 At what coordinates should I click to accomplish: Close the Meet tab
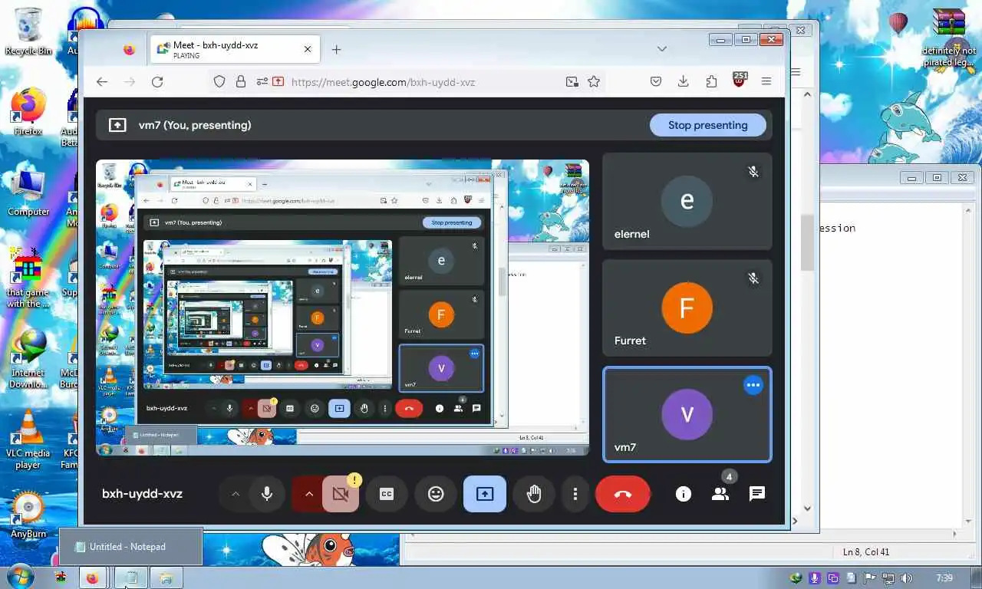click(308, 49)
